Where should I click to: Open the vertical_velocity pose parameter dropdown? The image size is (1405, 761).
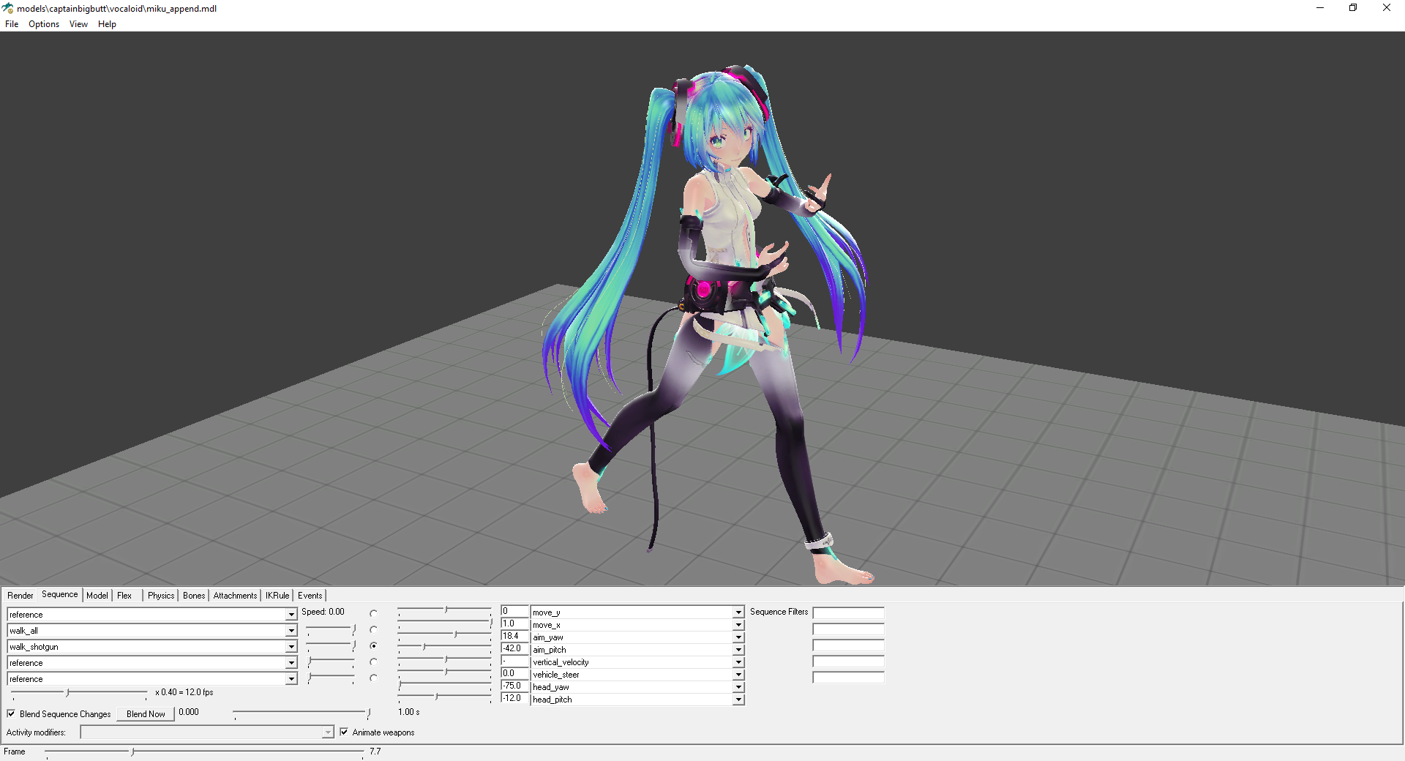pyautogui.click(x=738, y=662)
